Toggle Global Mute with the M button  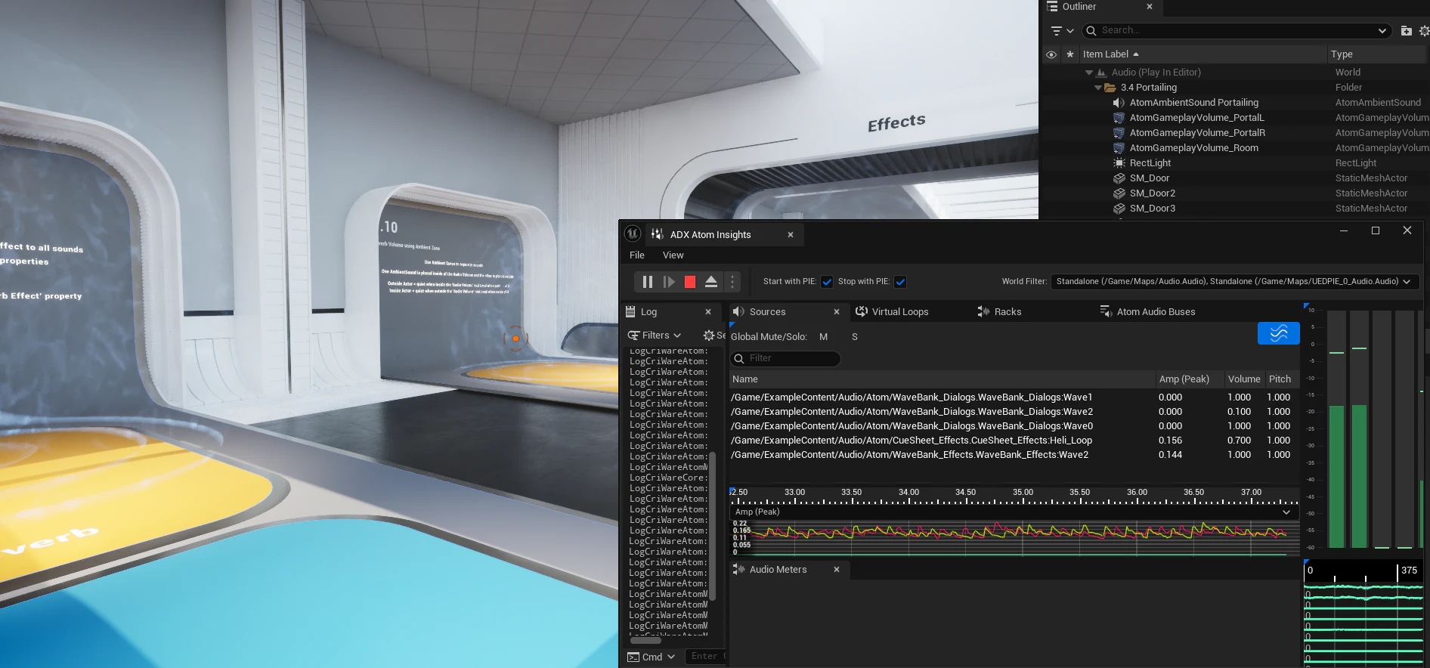pos(823,337)
